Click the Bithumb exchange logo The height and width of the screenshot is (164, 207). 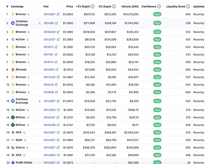(x=13, y=69)
